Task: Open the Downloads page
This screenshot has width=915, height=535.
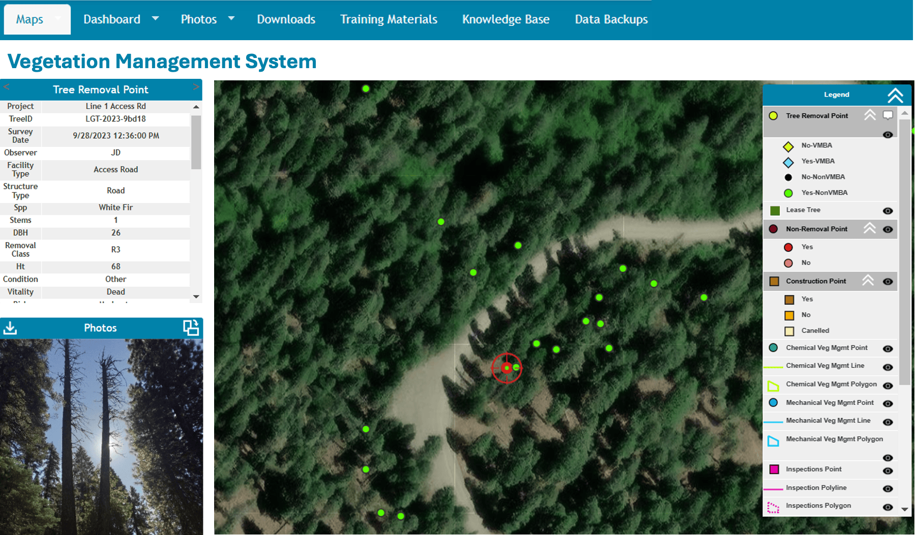Action: (x=286, y=19)
